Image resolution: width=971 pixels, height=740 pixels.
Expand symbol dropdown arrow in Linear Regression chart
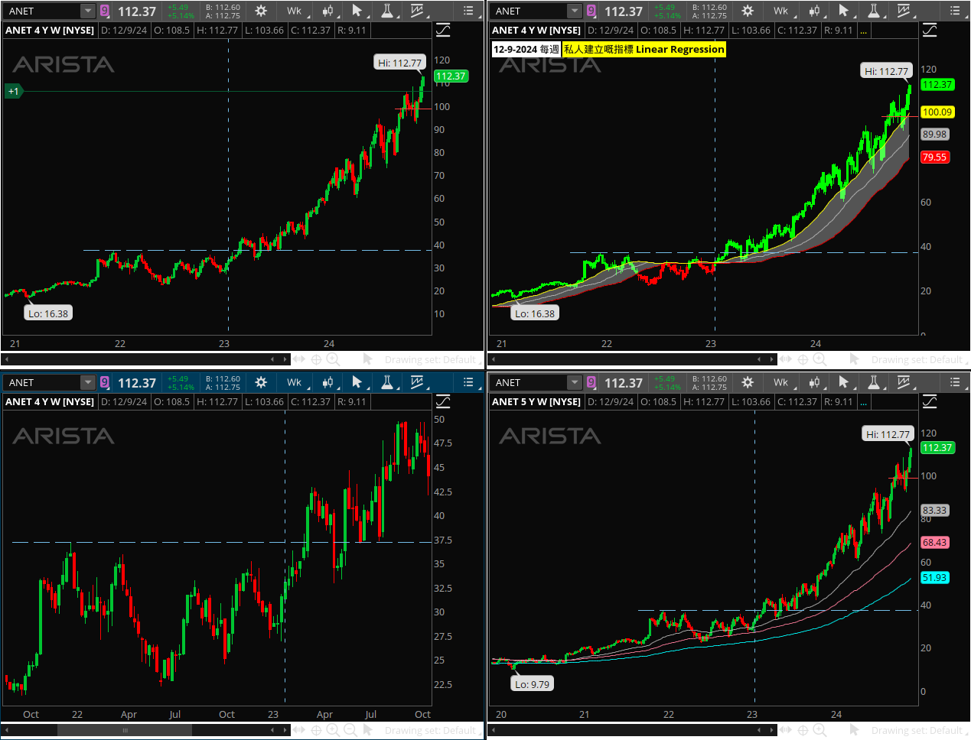pyautogui.click(x=575, y=11)
